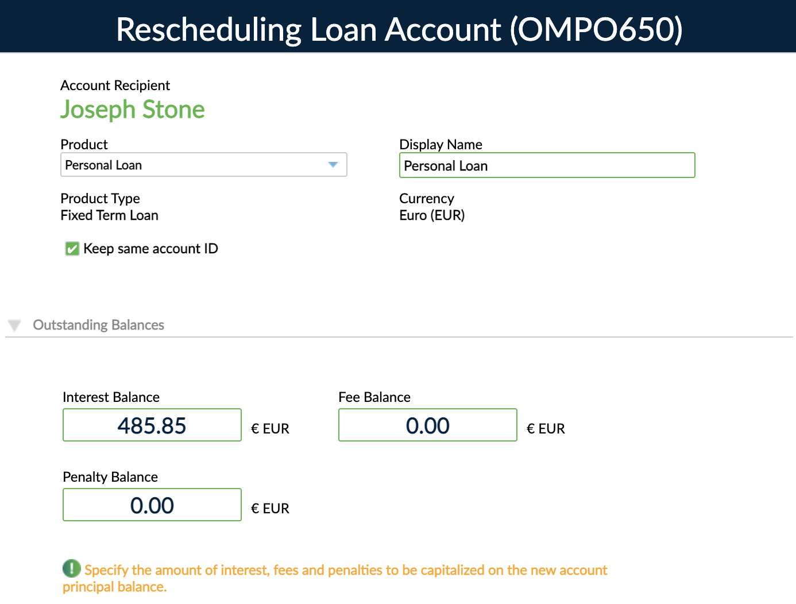Screen dimensions: 796x604
Task: Click the green info icon in the capitalization message
Action: point(71,569)
